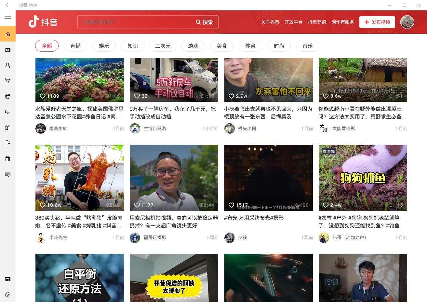Switch to the 音乐 category tab
The image size is (427, 302).
[307, 46]
